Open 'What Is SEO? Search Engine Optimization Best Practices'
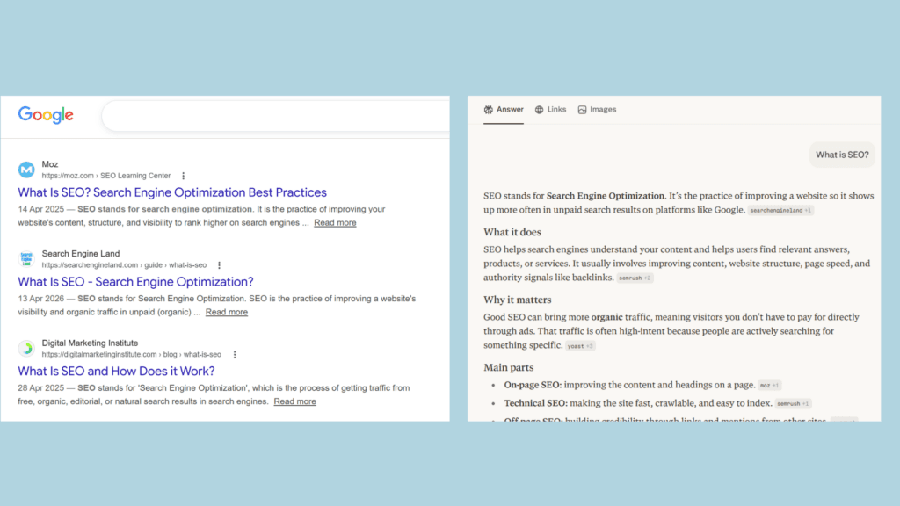The height and width of the screenshot is (506, 900). (172, 192)
